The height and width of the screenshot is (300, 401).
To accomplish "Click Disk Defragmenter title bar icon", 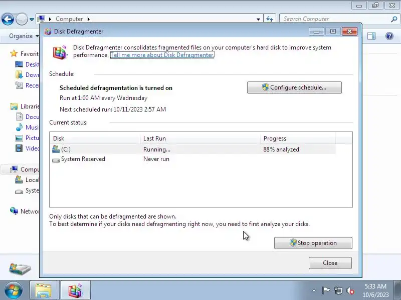I will 48,31.
